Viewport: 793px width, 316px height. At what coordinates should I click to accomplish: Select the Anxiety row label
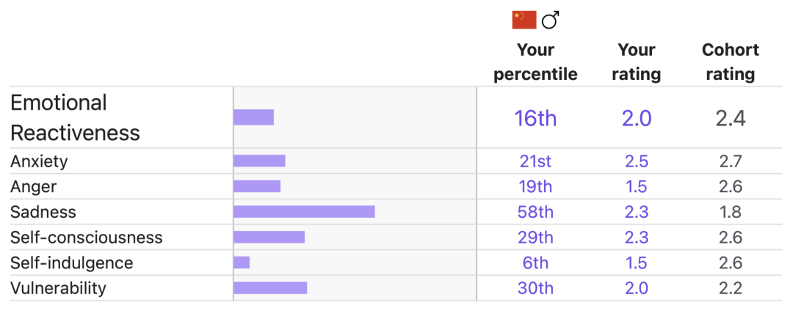click(x=39, y=161)
